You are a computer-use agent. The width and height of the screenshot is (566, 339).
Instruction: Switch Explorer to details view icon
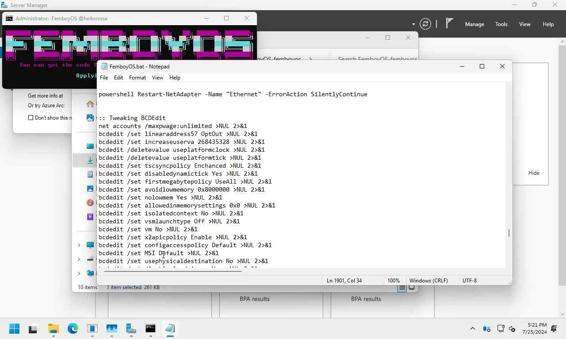[402, 288]
